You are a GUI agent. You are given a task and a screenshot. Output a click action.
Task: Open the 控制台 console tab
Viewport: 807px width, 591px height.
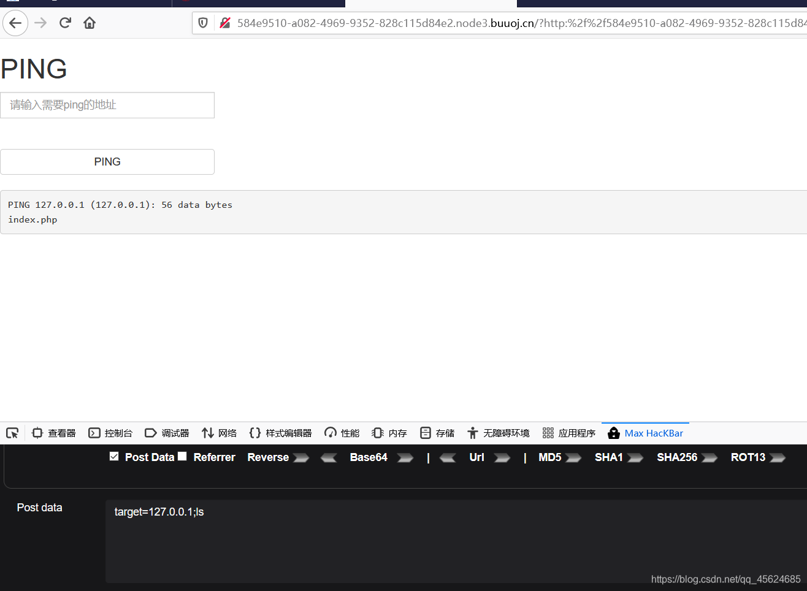(x=110, y=433)
